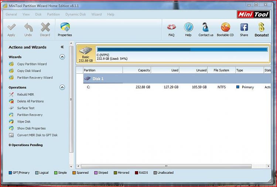Click the Used column header
Viewport: 277px width, 187px height.
pos(165,70)
